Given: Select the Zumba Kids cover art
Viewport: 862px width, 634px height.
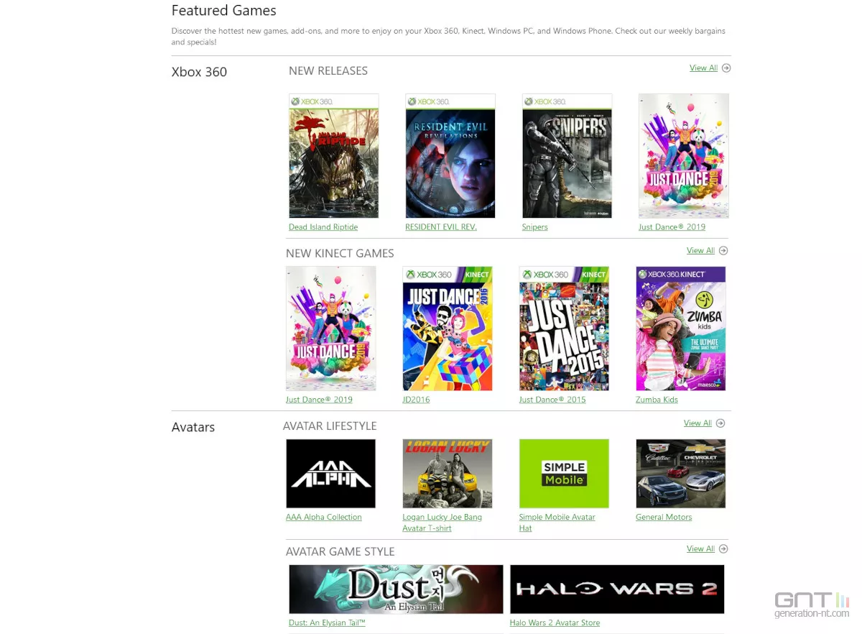Looking at the screenshot, I should (x=681, y=329).
